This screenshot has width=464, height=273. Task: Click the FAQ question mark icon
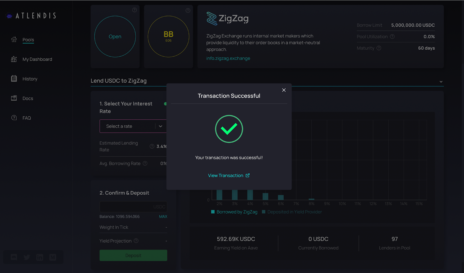tap(14, 117)
